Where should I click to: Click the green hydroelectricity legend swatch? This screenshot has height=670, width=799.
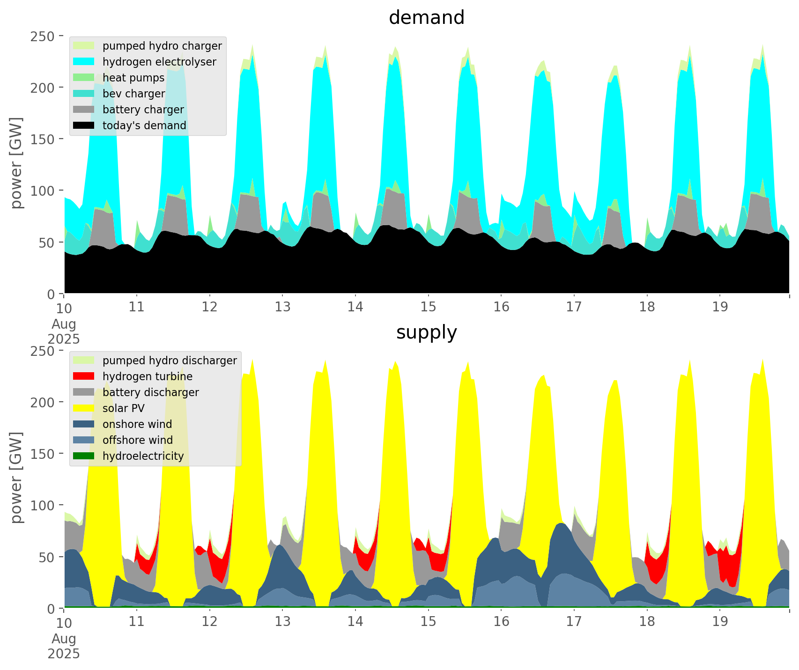point(84,456)
